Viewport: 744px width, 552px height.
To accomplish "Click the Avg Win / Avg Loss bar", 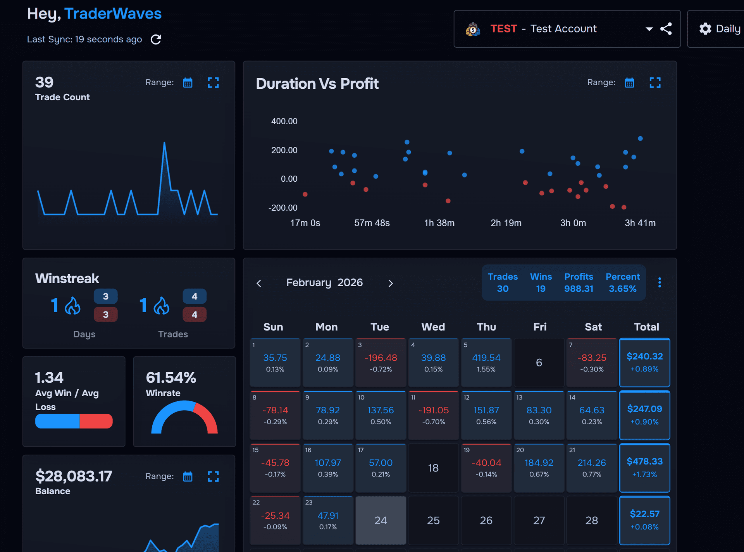I will coord(74,421).
